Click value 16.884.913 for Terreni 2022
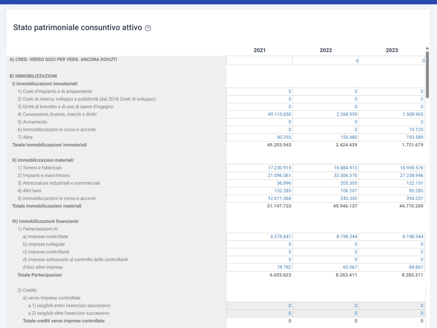 tap(346, 168)
